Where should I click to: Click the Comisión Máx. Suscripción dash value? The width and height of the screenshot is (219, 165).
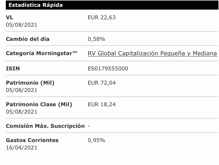89,126
